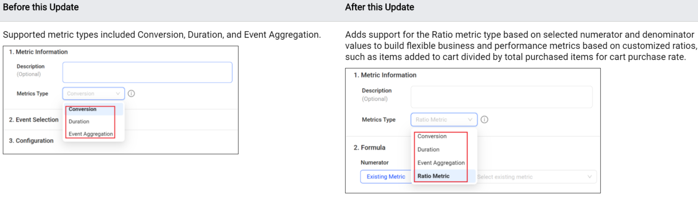Image resolution: width=698 pixels, height=200 pixels.
Task: Expand the Select existing metric dropdown
Action: click(x=535, y=177)
